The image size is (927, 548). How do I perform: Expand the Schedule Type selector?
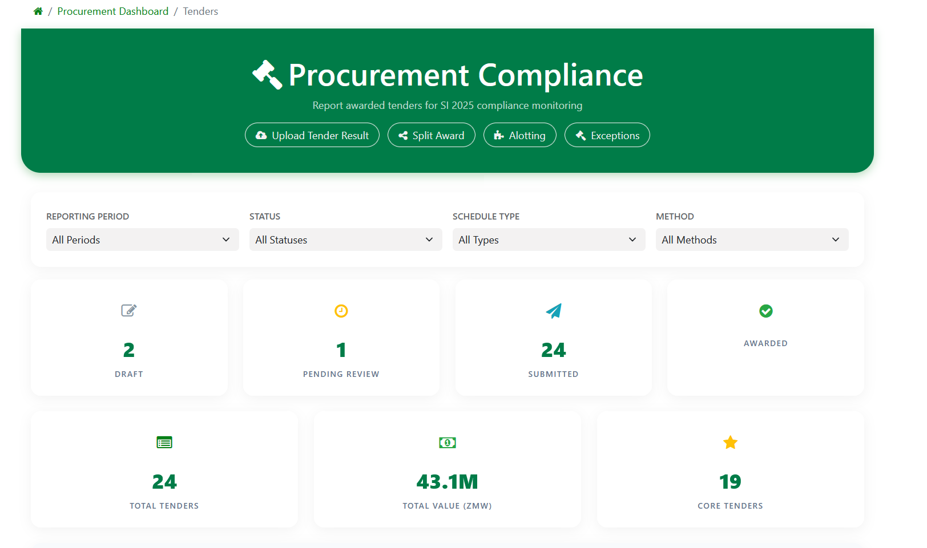tap(549, 240)
